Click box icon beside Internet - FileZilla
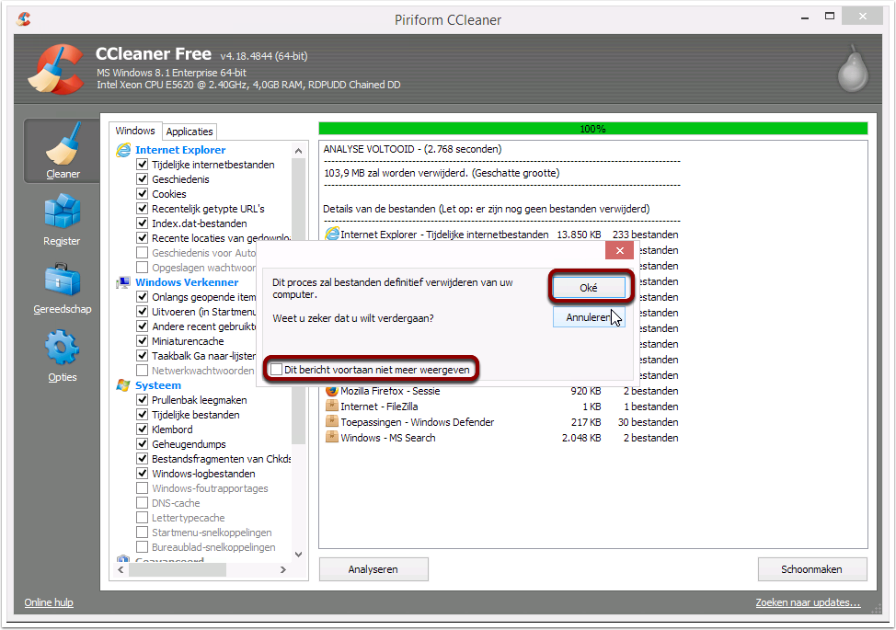 (331, 407)
